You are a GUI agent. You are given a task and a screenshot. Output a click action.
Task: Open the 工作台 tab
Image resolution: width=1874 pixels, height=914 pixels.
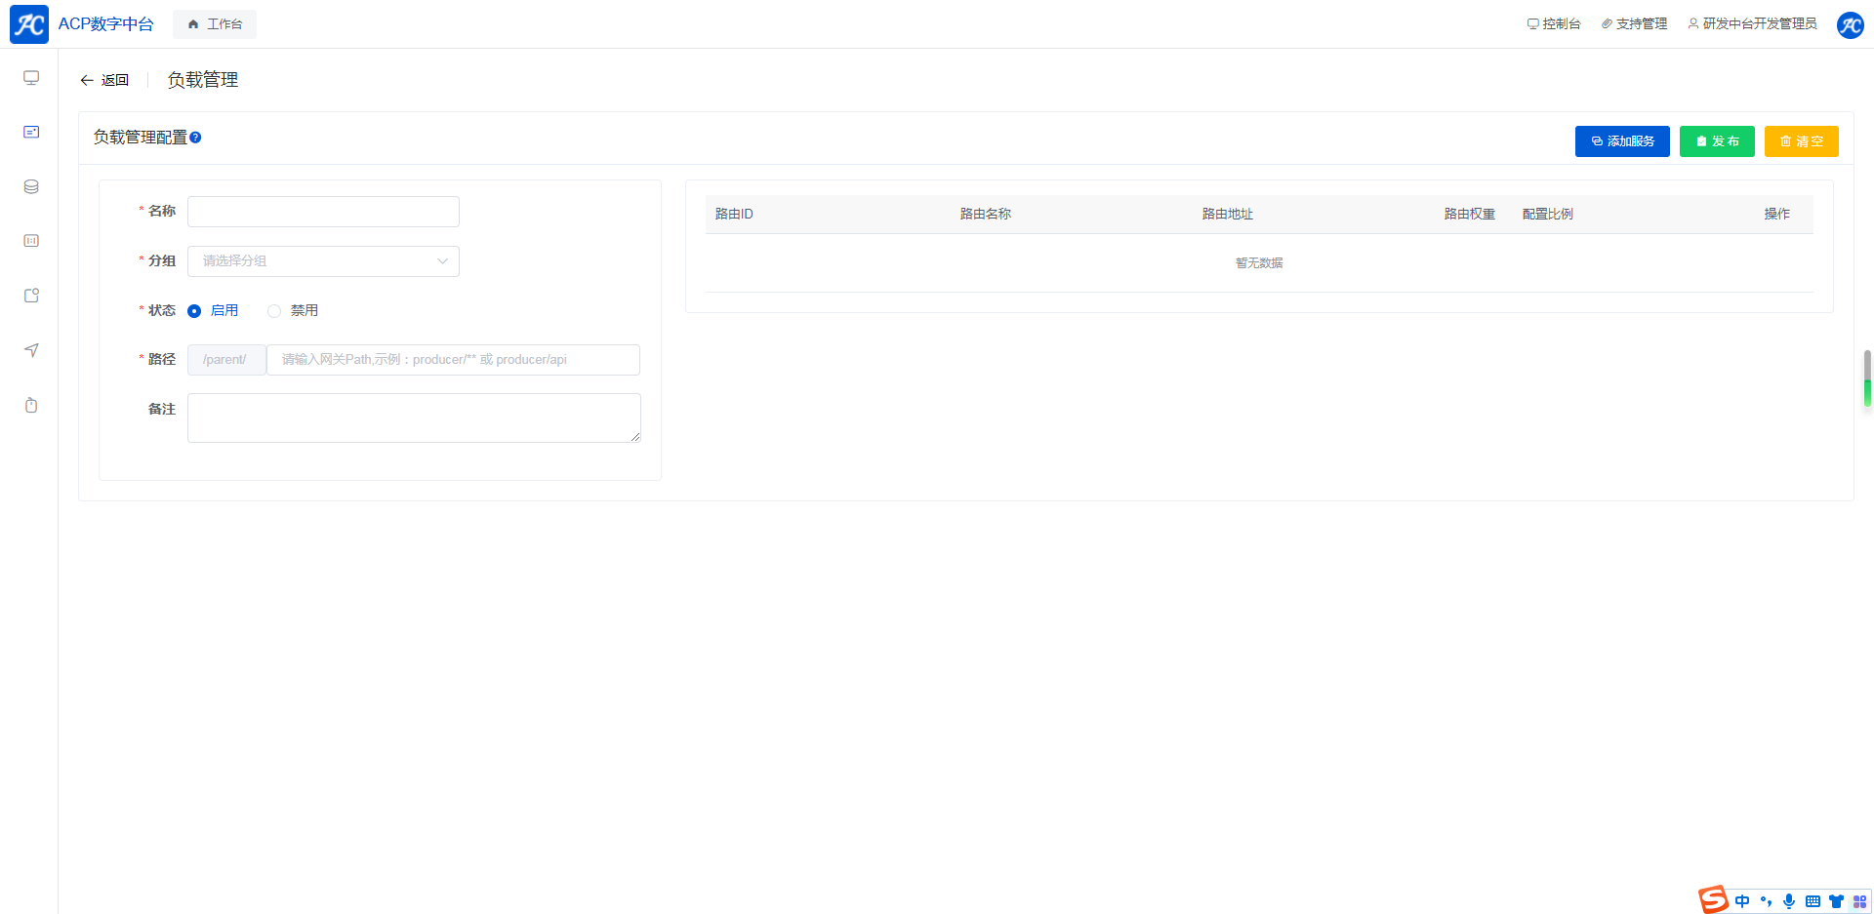[215, 24]
